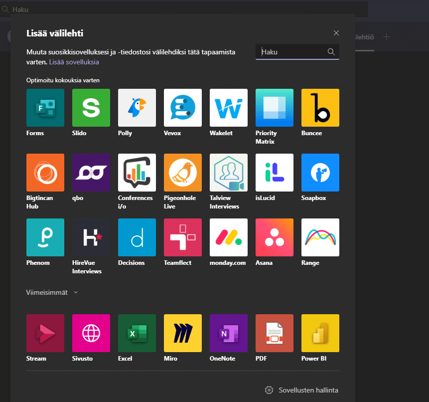Focus the top Teams Haku search bar

coord(184,9)
